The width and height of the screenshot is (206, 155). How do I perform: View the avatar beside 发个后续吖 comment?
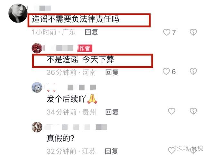[x=37, y=88]
